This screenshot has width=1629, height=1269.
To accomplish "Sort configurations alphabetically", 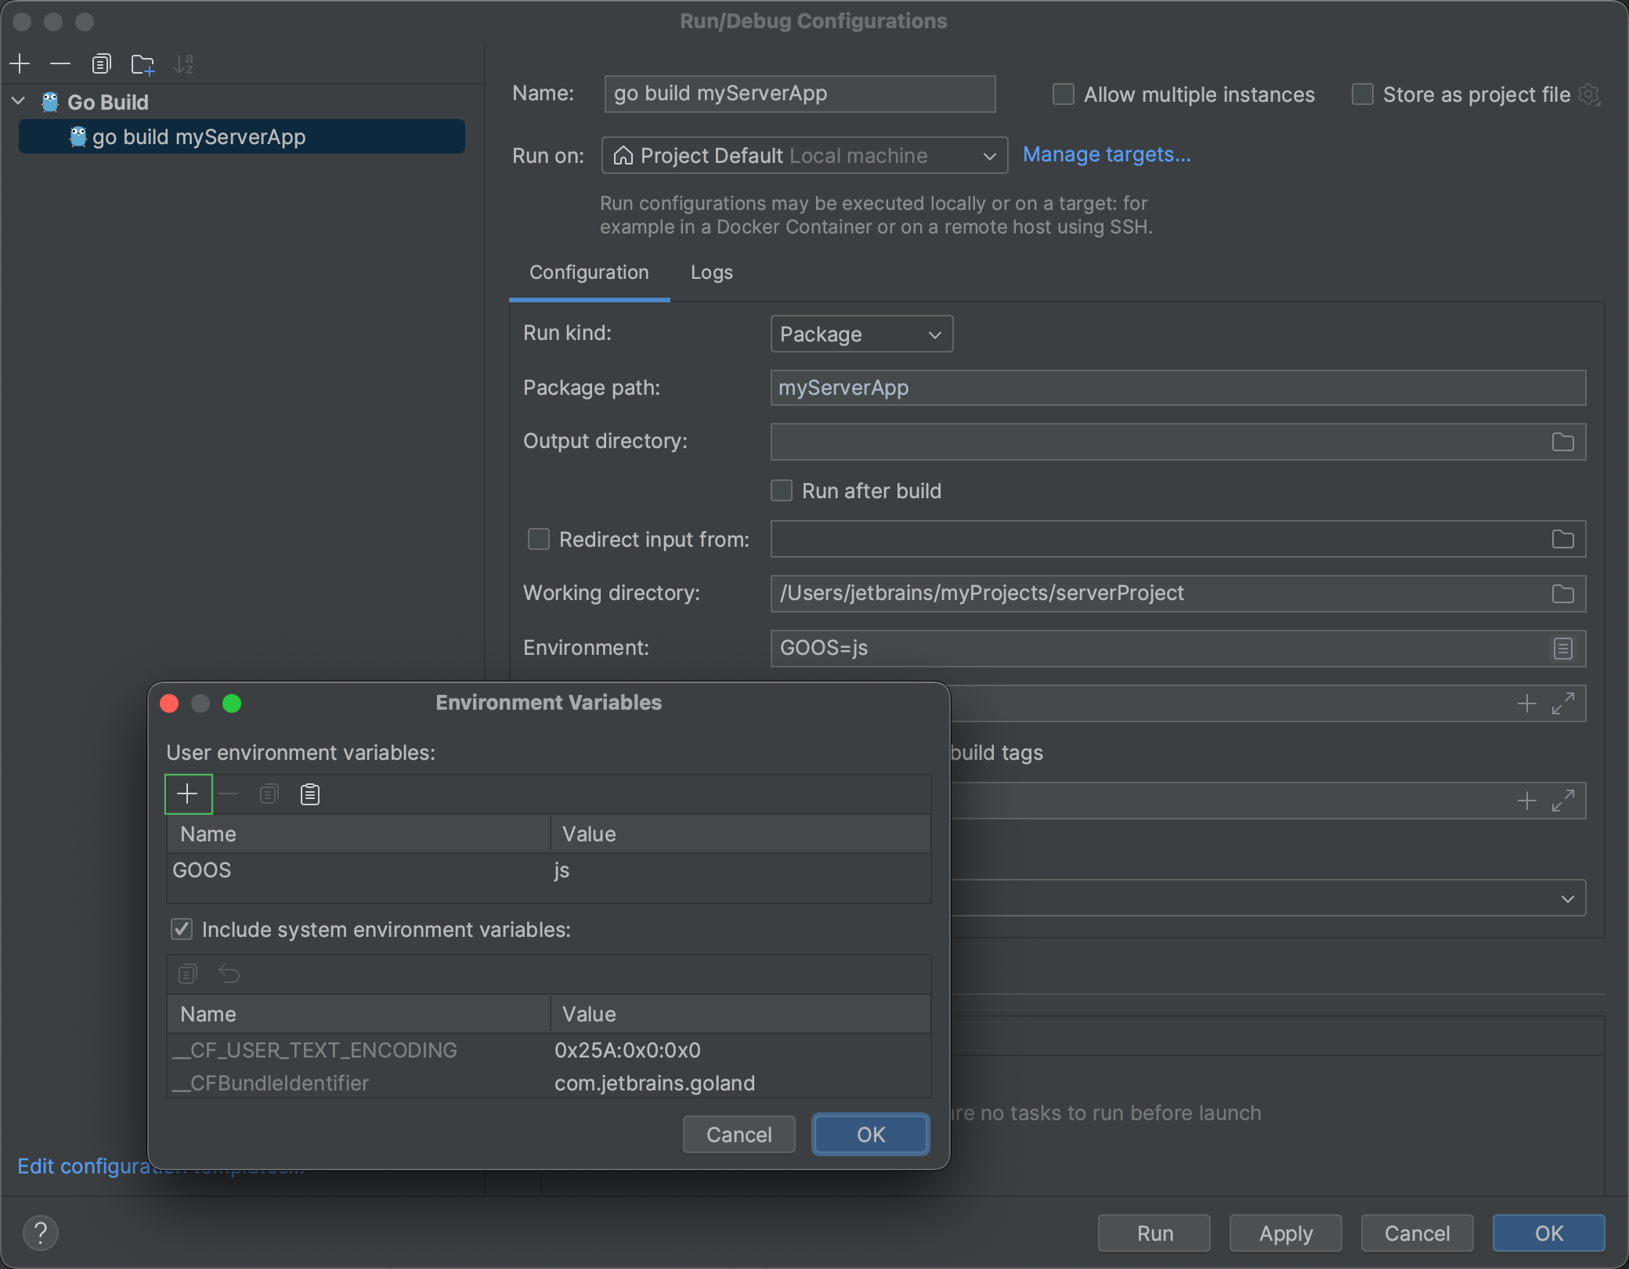I will point(185,63).
